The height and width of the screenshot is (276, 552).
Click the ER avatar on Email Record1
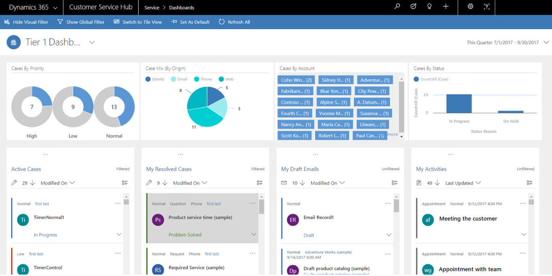(293, 220)
